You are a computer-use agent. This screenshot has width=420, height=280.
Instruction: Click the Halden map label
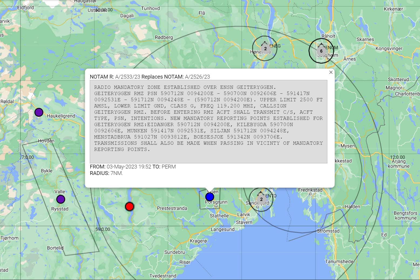click(353, 207)
